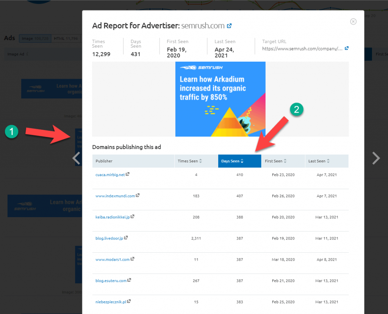Click total Times Seen value 12,299
The height and width of the screenshot is (314, 388).
(x=101, y=54)
